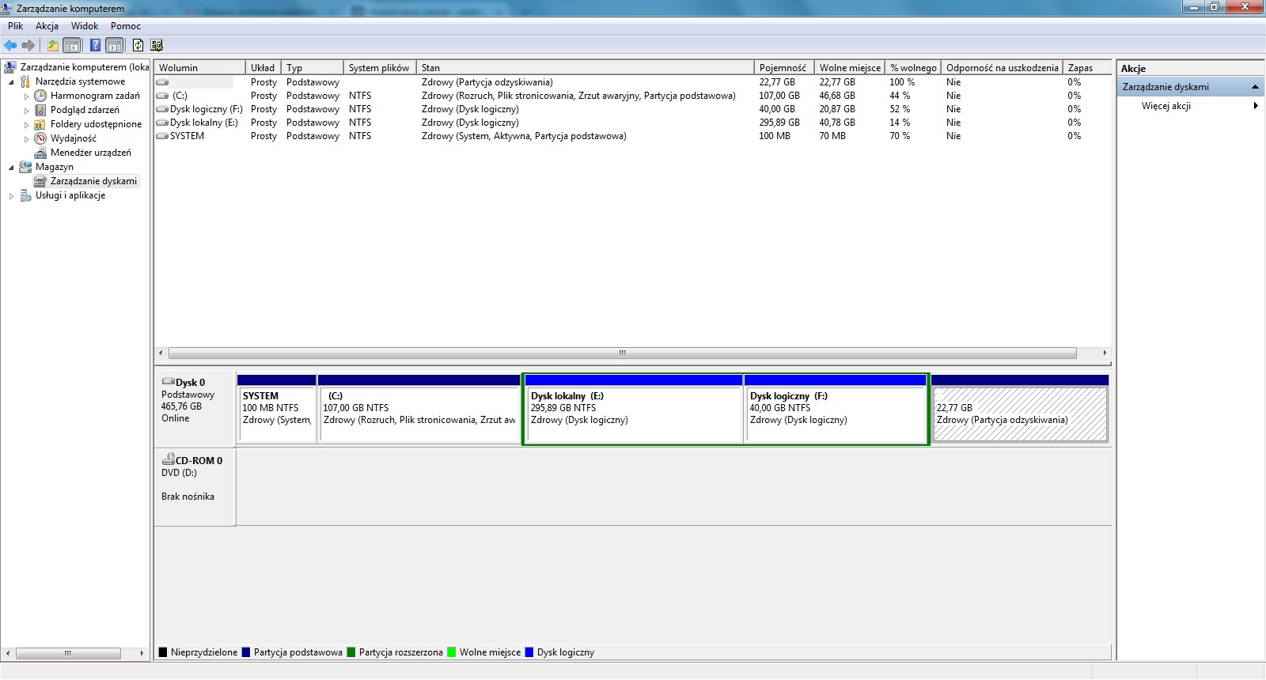Click the Dysk logiczny blue legend swatch

(x=529, y=652)
